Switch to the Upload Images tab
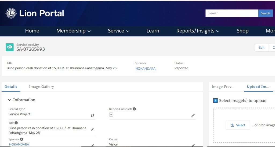The image size is (275, 147). pos(258,87)
